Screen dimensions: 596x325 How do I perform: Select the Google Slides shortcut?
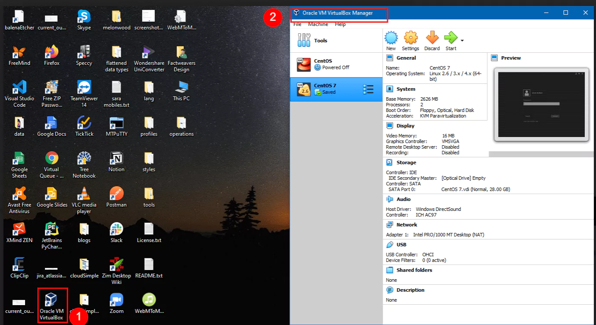point(51,198)
